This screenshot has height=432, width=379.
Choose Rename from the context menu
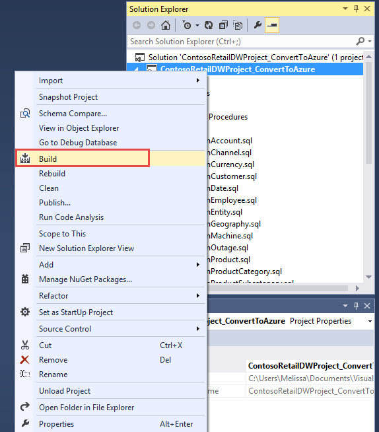coord(120,375)
